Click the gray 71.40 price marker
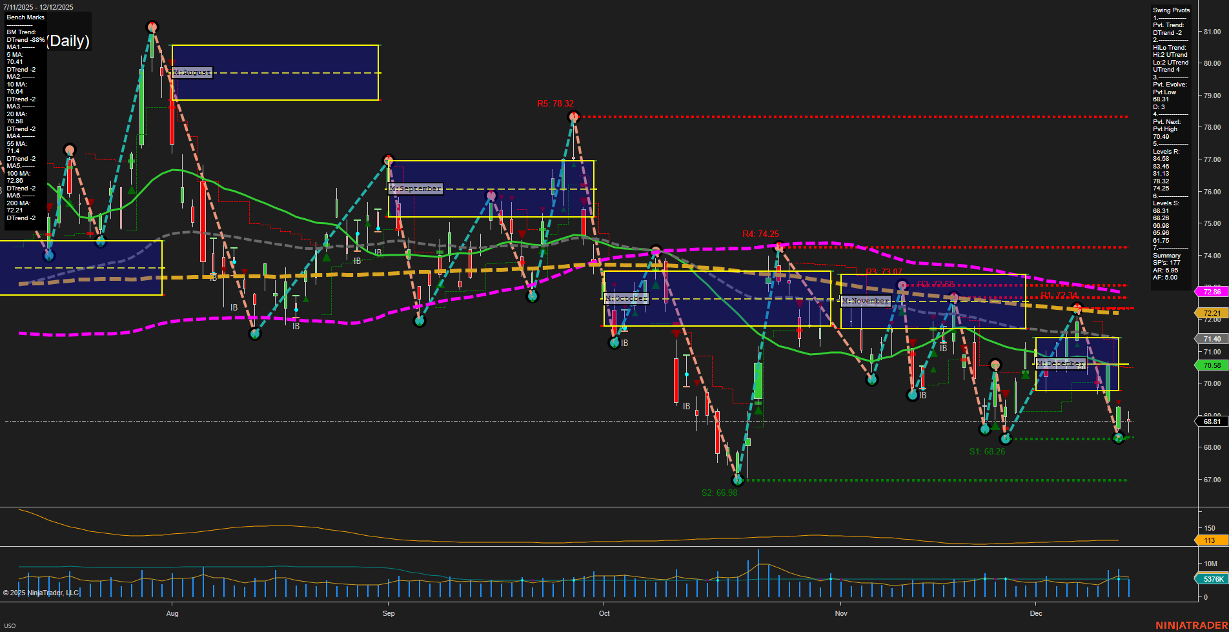The height and width of the screenshot is (632, 1229). [x=1210, y=339]
